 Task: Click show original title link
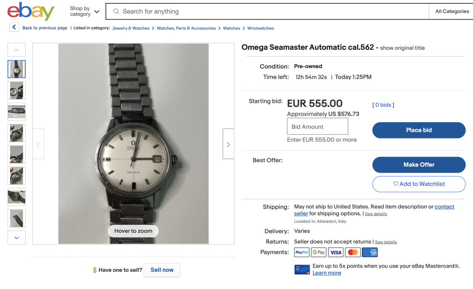[x=402, y=48]
